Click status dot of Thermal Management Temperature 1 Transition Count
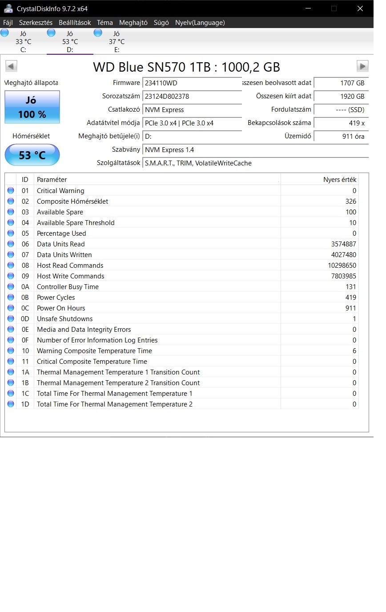 click(11, 372)
